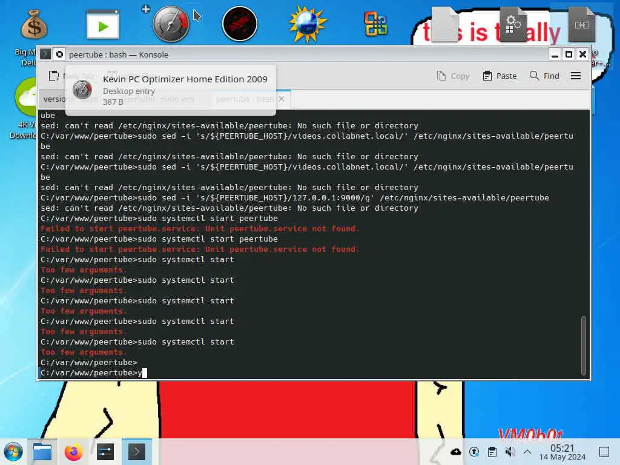
Task: Open the Big Money bag desktop icon
Action: 35,25
